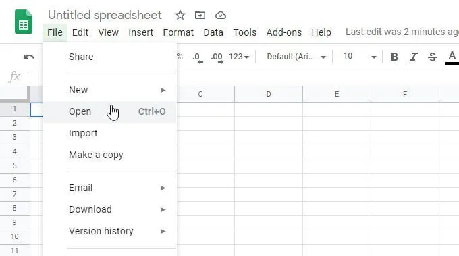Open the Edit menu

point(80,32)
